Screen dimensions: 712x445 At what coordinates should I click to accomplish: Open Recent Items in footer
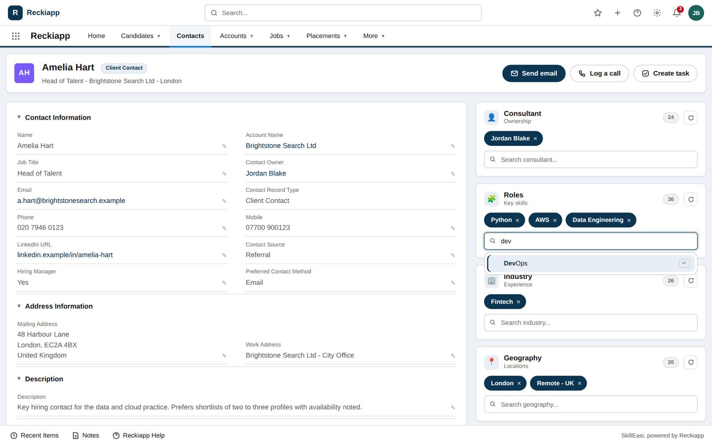pyautogui.click(x=34, y=435)
